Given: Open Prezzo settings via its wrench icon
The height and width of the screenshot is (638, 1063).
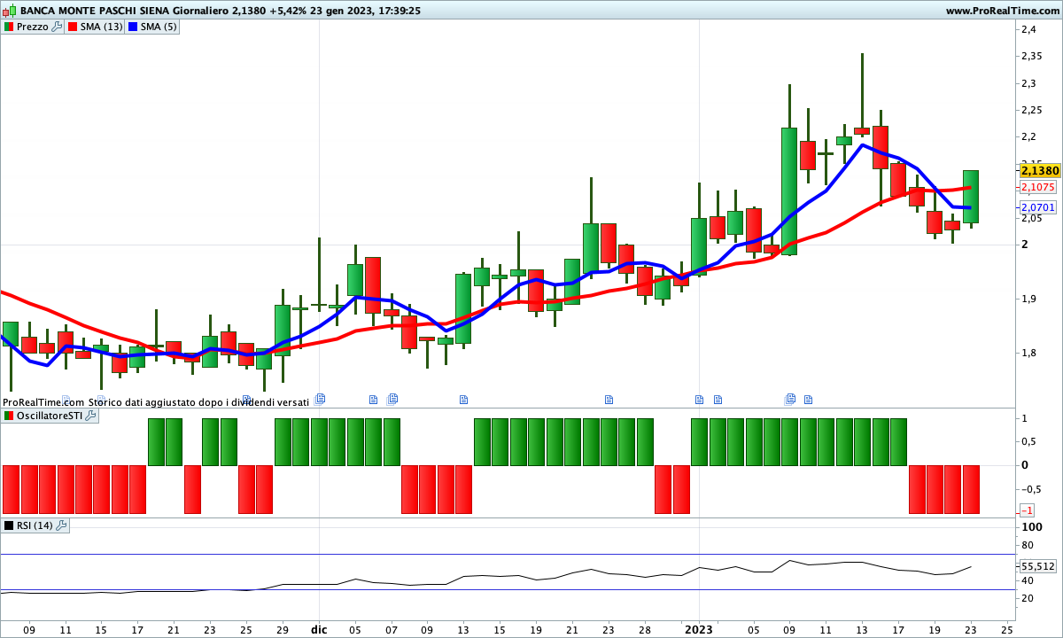Looking at the screenshot, I should click(58, 27).
